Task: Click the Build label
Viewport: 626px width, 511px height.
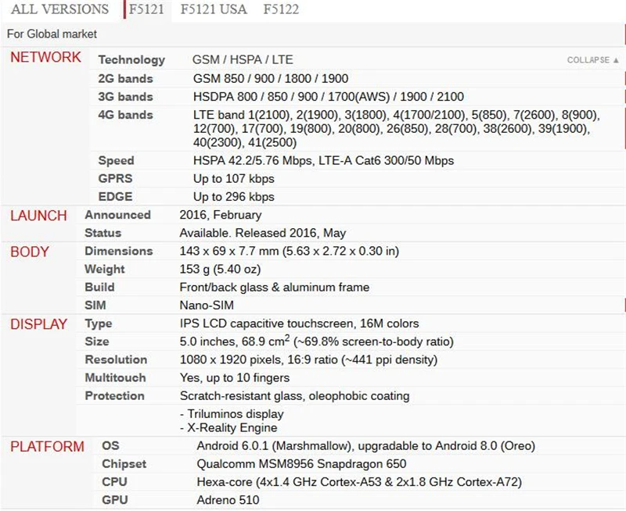Action: [x=99, y=287]
